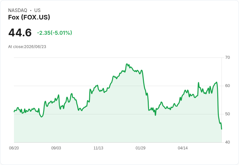Click the chart peak near 61 before final drop
This screenshot has height=165, width=239.
coord(217,82)
